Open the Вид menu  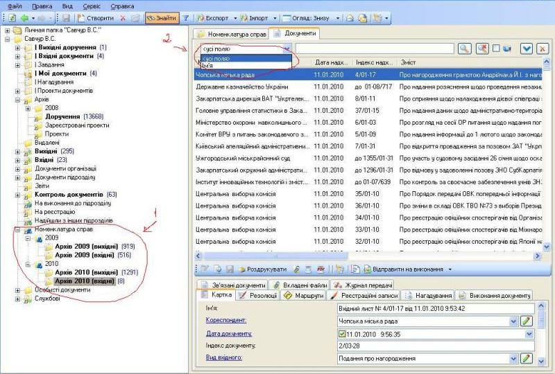[x=67, y=6]
